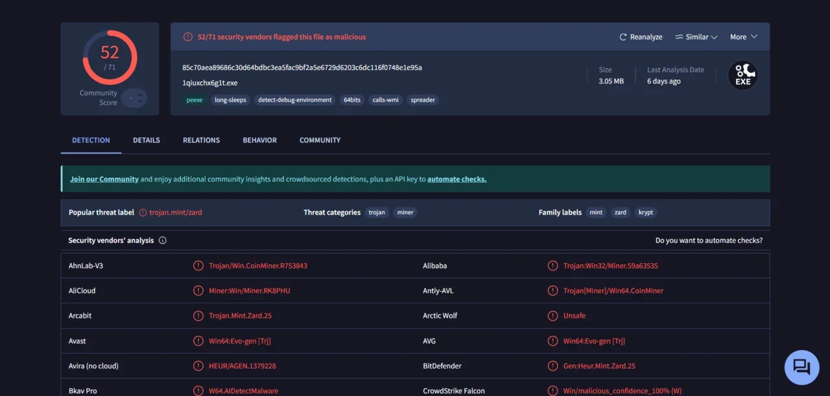Follow the automate checks link
This screenshot has height=396, width=830.
456,179
